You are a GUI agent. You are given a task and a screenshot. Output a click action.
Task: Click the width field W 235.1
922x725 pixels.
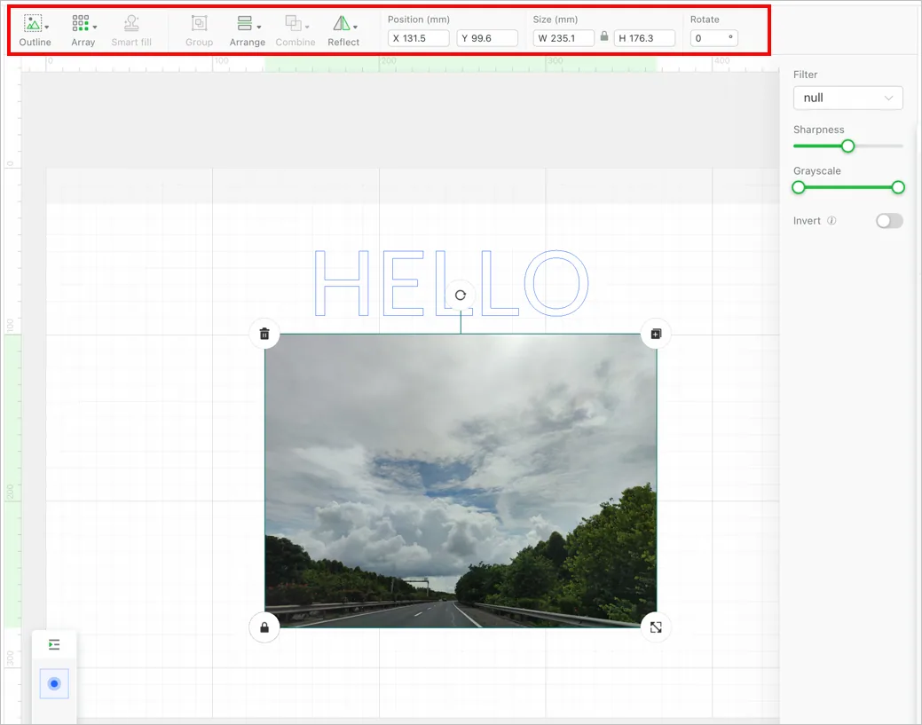563,38
